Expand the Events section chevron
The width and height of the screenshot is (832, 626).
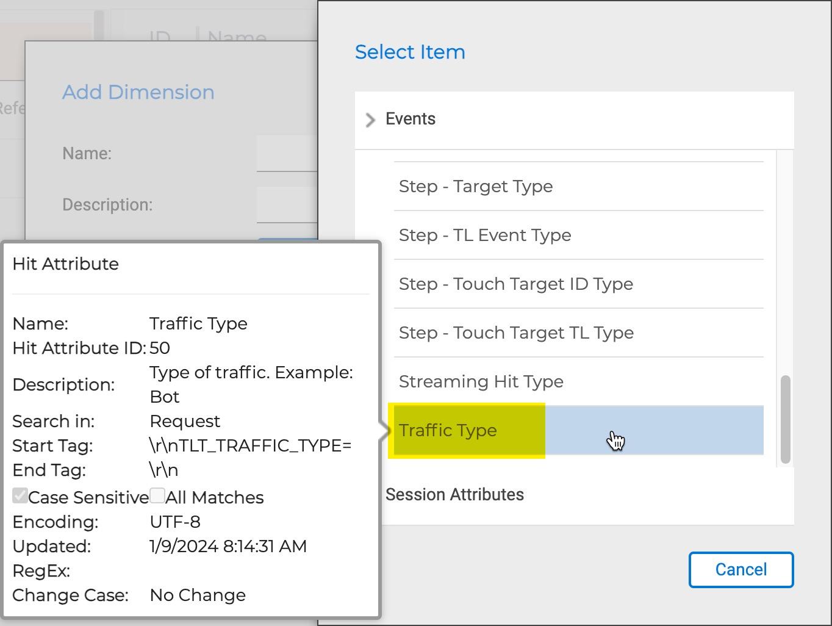click(370, 120)
